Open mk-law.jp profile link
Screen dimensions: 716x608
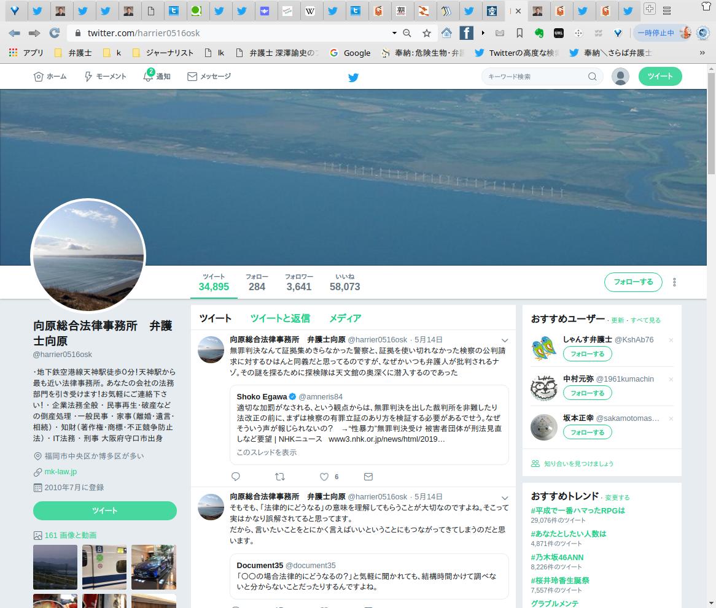pyautogui.click(x=60, y=472)
